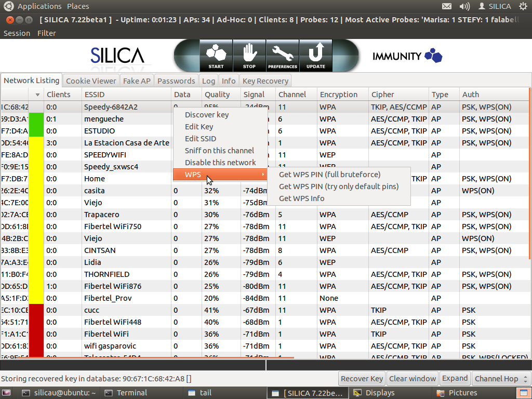Expand the WPS submenu

pos(220,175)
